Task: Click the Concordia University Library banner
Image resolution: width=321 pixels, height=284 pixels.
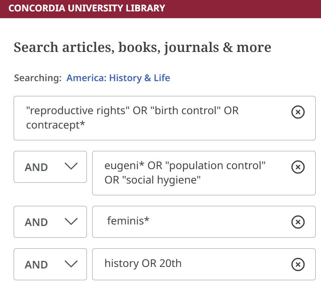Action: point(87,8)
